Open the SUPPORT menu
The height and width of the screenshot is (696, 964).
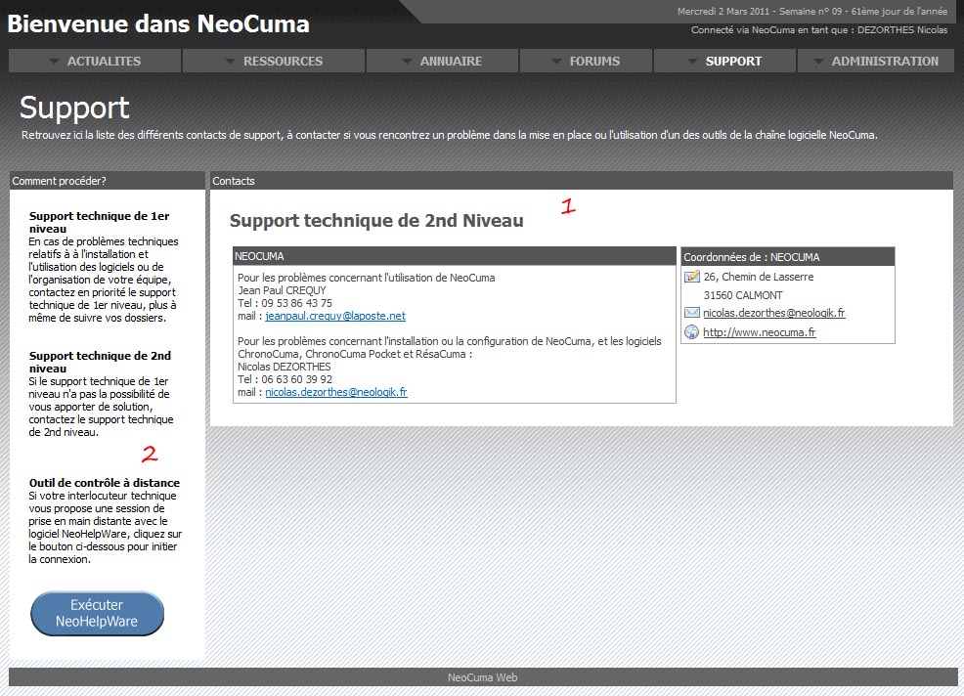[724, 61]
